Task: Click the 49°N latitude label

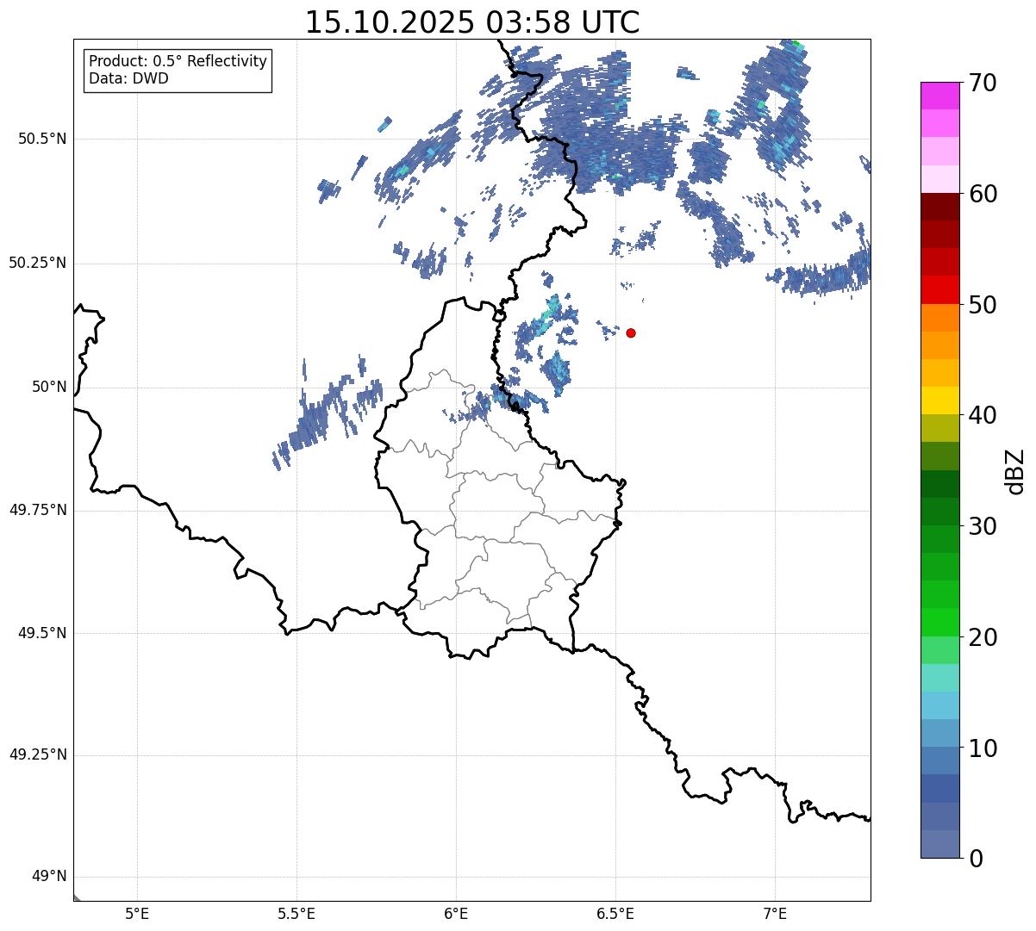Action: tap(49, 877)
